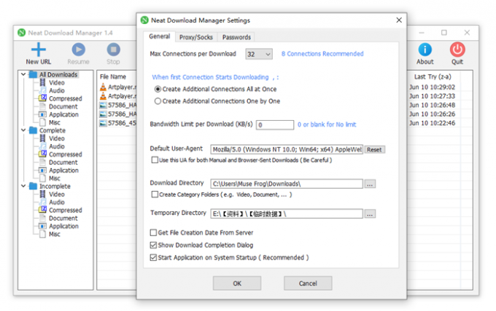Viewport: 496px width, 311px height.
Task: Toggle Start Application on System Startup
Action: [153, 258]
